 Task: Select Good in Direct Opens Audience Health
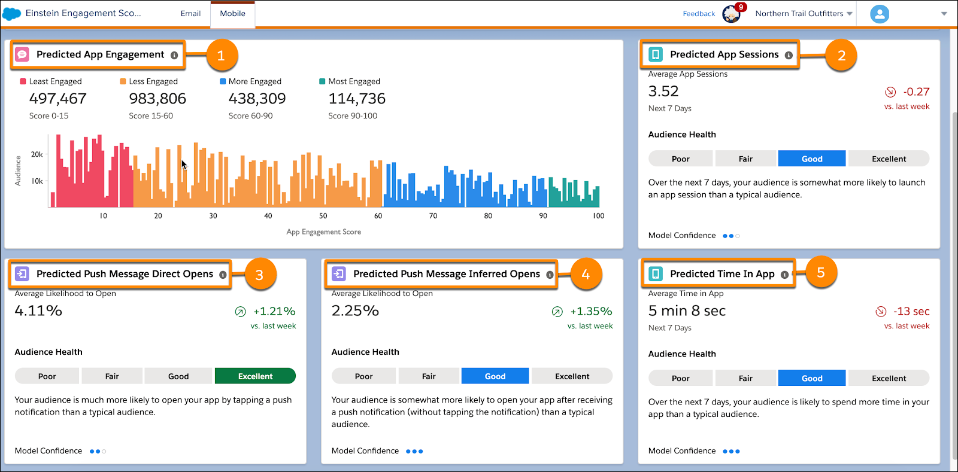pyautogui.click(x=178, y=376)
